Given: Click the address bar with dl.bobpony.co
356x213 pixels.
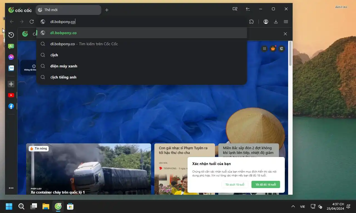Looking at the screenshot, I should coord(142,22).
